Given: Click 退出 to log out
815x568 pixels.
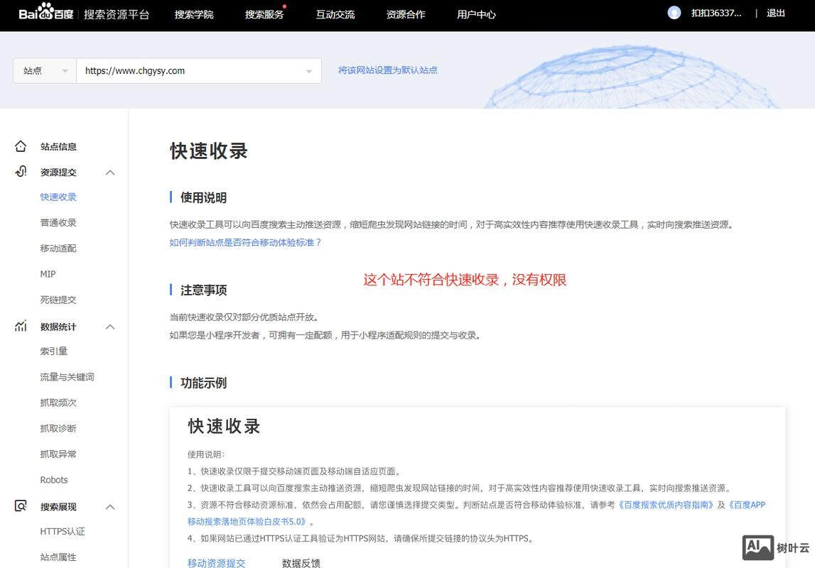Looking at the screenshot, I should point(775,13).
